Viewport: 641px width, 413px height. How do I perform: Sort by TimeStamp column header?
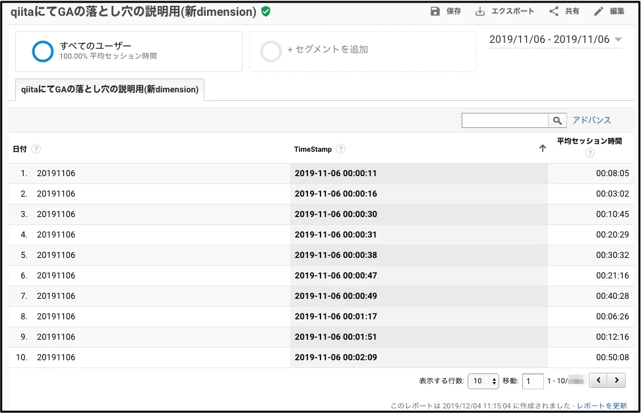coord(313,149)
